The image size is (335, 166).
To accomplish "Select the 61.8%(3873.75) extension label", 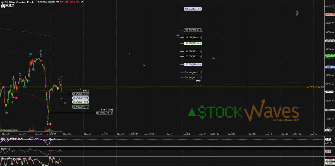I will [x=193, y=78].
